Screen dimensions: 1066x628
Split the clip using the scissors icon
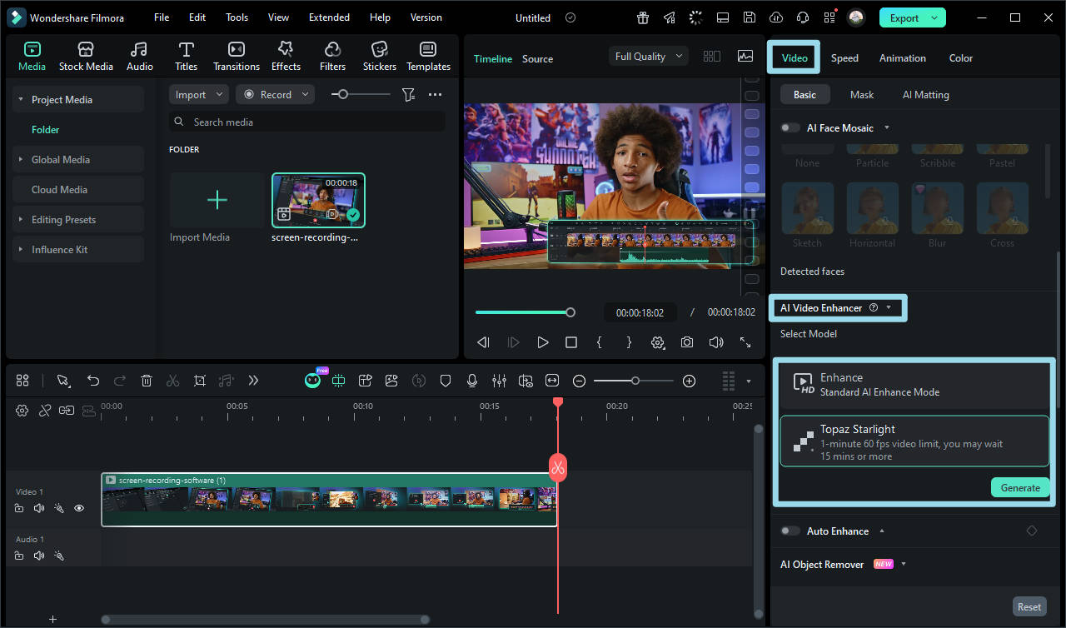coord(172,381)
